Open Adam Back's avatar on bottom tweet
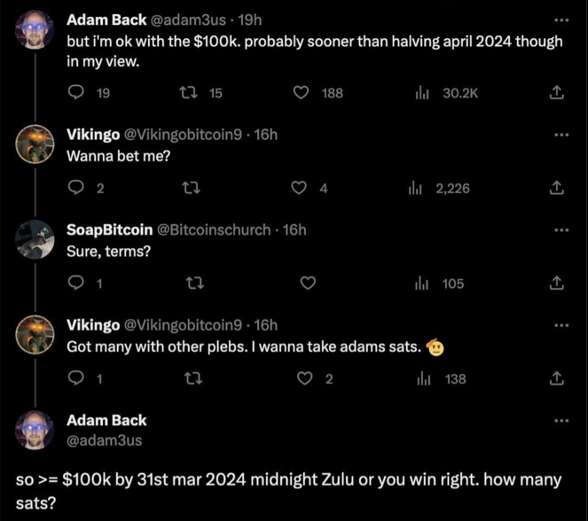This screenshot has height=521, width=588. [x=35, y=430]
